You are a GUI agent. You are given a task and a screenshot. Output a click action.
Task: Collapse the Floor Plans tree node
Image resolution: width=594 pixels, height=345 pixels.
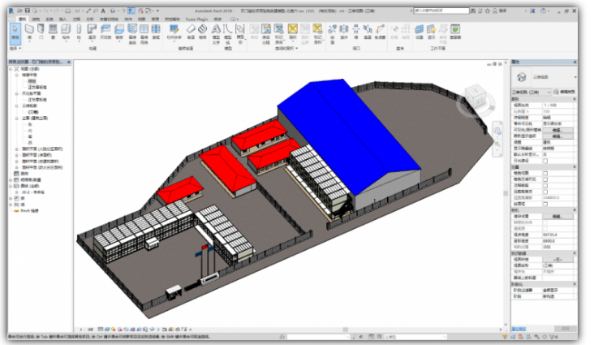coord(17,75)
